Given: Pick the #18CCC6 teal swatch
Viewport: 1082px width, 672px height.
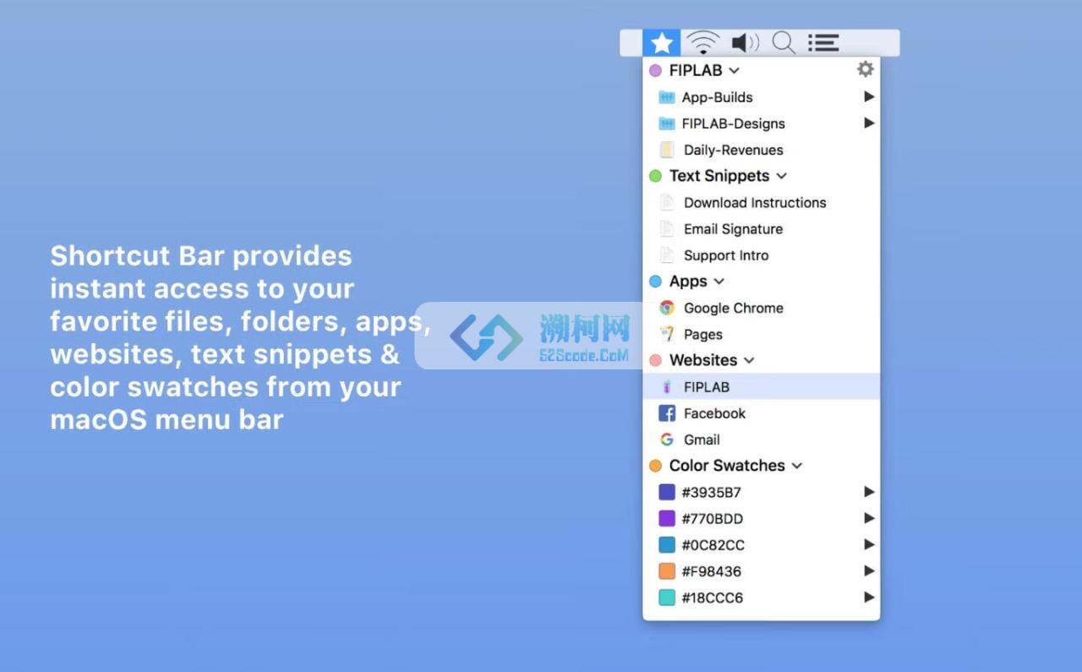Looking at the screenshot, I should pyautogui.click(x=667, y=598).
